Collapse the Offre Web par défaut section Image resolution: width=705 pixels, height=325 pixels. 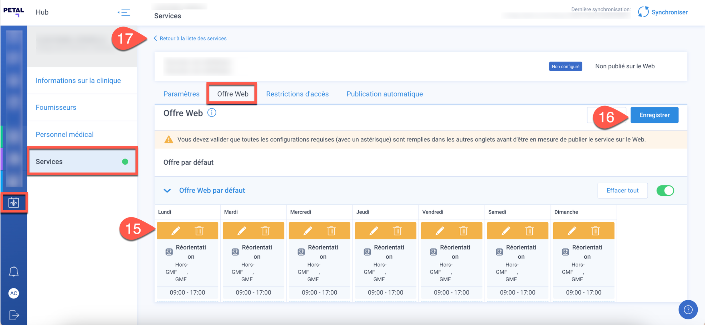(x=167, y=190)
